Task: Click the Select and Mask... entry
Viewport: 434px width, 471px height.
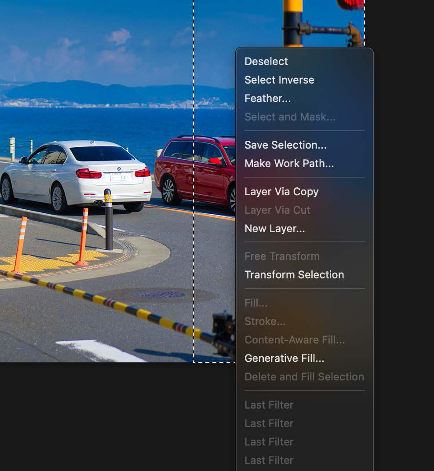Action: click(x=290, y=117)
